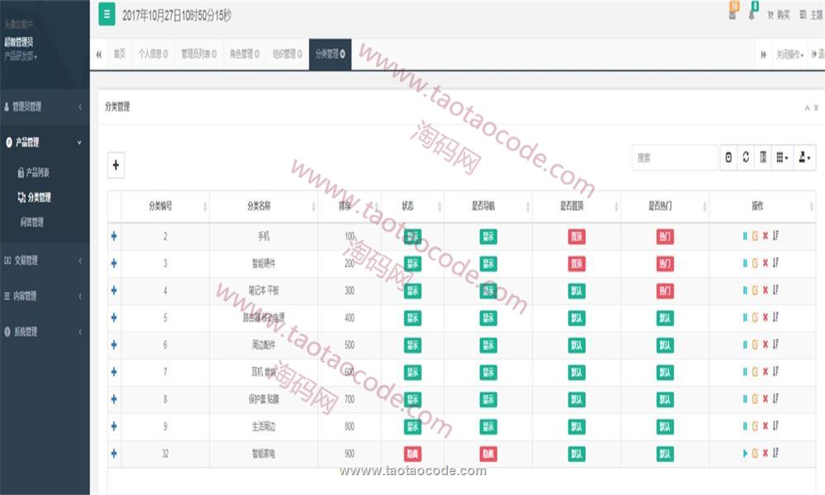Toggle the 是否热门 badge for 笔记本 平板 row
The image size is (825, 495).
pyautogui.click(x=665, y=291)
